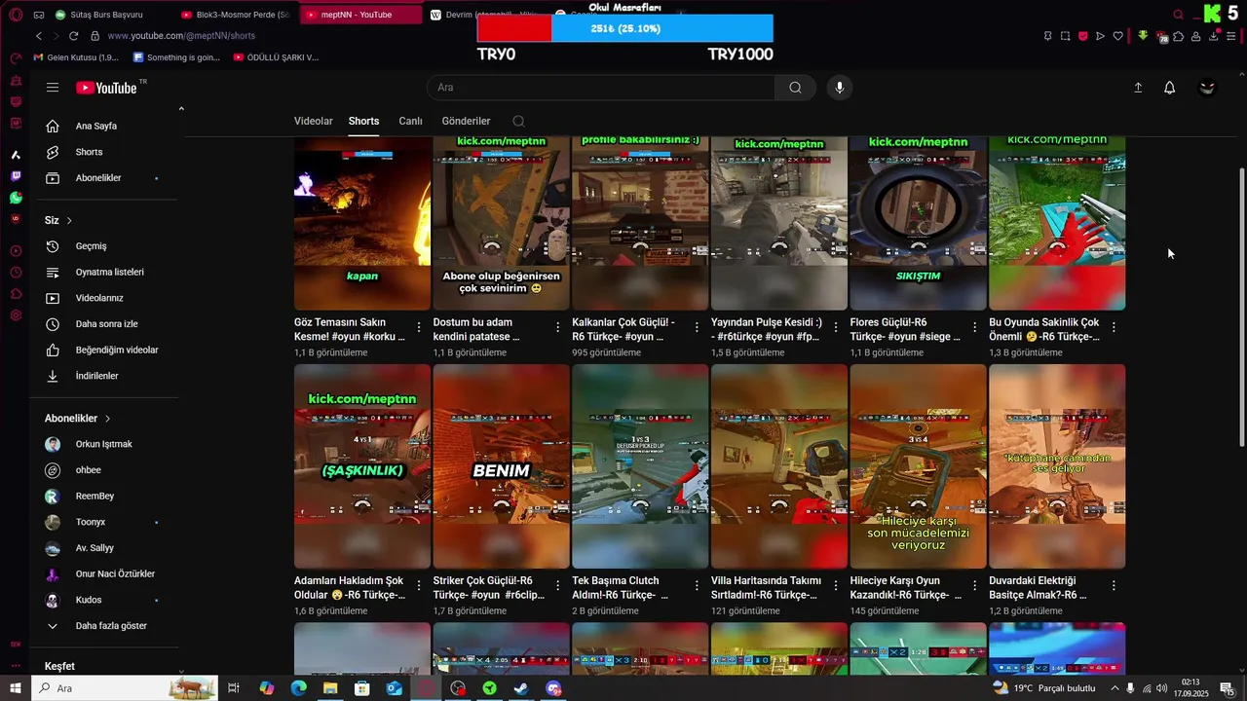The image size is (1247, 701).
Task: Open Steam from taskbar
Action: pos(522,688)
